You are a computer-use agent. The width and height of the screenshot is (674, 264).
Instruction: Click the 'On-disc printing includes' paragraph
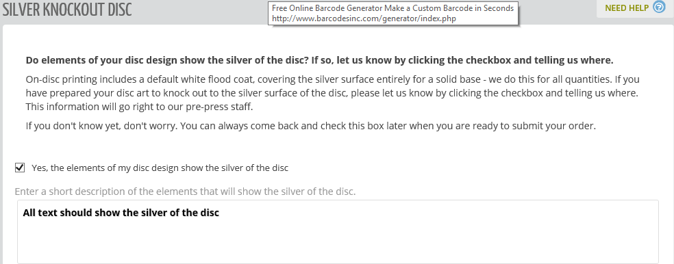(x=333, y=93)
